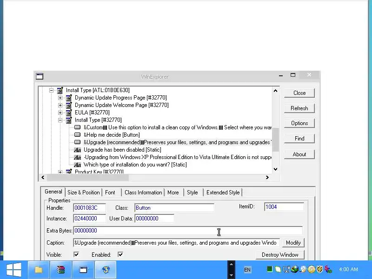Click the dialog icon beside EULA [#32770]
Image resolution: width=372 pixels, height=279 pixels.
coord(69,113)
